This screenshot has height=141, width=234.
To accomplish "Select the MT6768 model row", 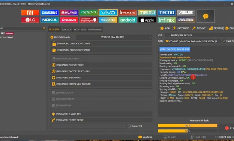I will pyautogui.click(x=6, y=37).
